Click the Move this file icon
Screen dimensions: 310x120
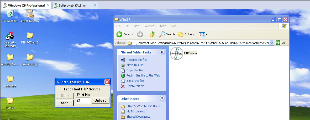[123, 65]
